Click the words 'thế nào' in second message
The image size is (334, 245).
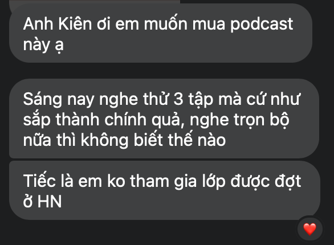coord(197,140)
